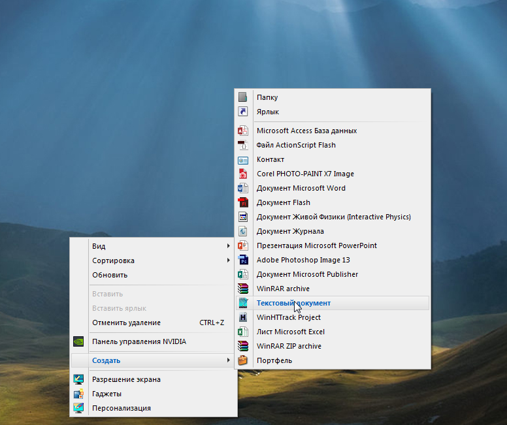The image size is (507, 425).
Task: Choose Отменить удаление menu entry
Action: click(x=154, y=323)
